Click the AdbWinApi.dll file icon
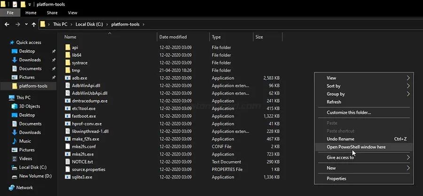The width and height of the screenshot is (423, 196). pos(67,86)
